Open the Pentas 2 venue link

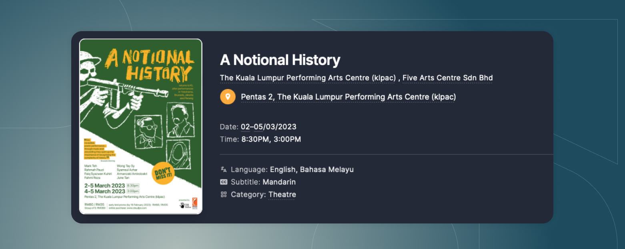coord(348,97)
